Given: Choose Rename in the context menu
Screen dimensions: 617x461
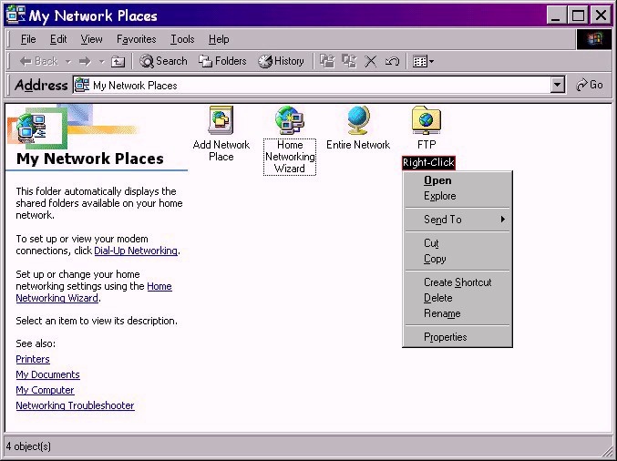Looking at the screenshot, I should coord(458,313).
